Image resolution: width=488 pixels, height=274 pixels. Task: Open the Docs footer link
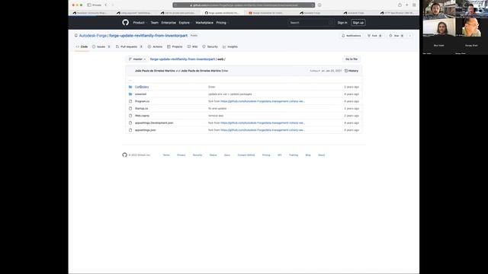(x=227, y=155)
